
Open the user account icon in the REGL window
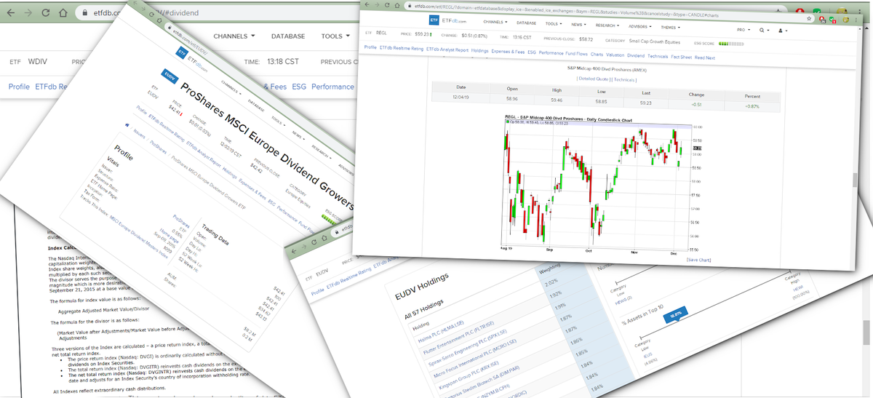tap(781, 31)
